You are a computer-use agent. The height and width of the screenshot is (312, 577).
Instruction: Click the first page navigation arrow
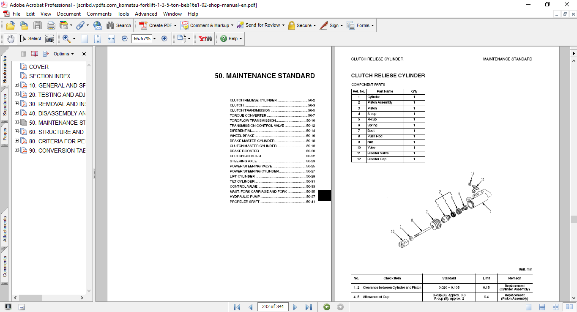point(237,307)
